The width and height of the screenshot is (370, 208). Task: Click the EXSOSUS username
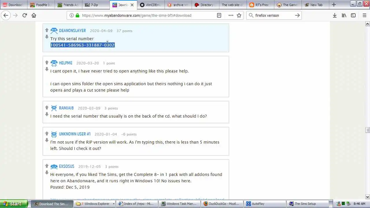click(x=66, y=166)
